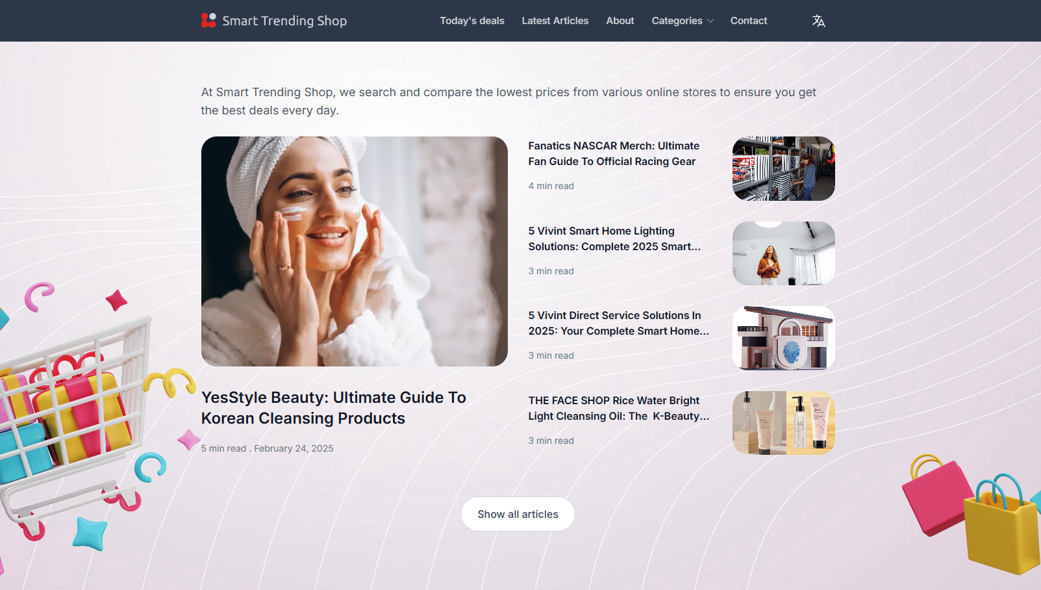The width and height of the screenshot is (1041, 590).
Task: Open the About page
Action: (620, 21)
